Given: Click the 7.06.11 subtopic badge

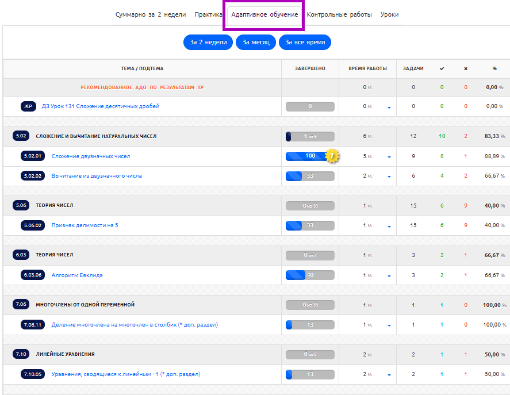Looking at the screenshot, I should pos(33,325).
